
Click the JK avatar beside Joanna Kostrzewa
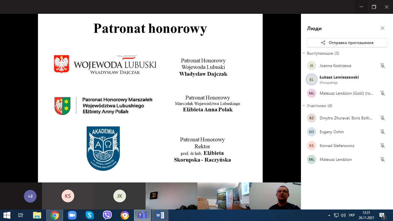312,66
